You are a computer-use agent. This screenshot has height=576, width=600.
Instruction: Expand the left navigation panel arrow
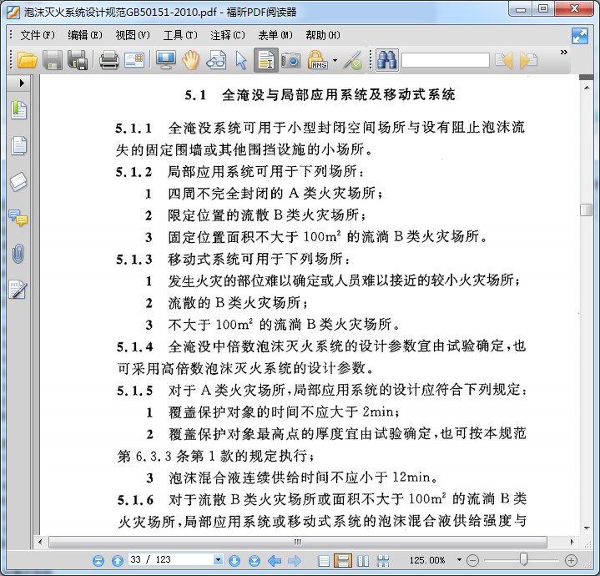point(22,83)
